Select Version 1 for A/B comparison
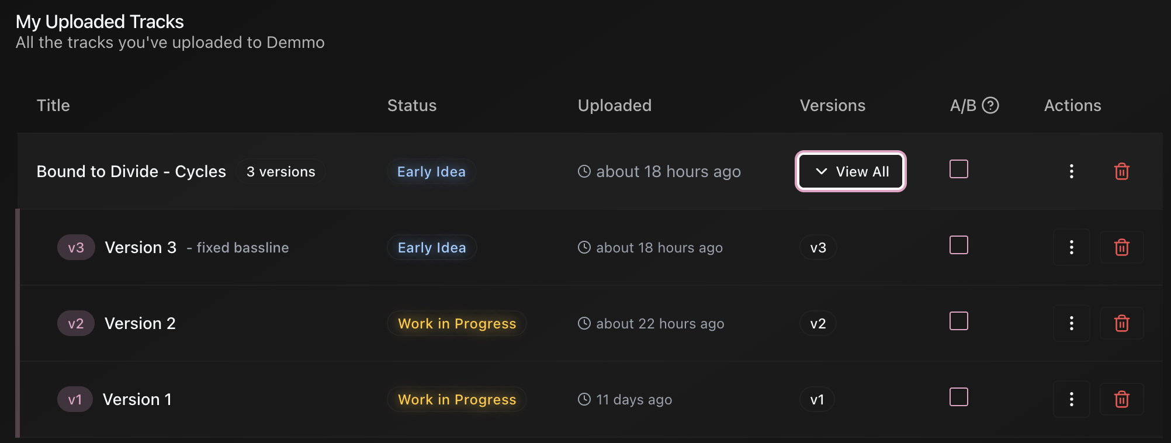Image resolution: width=1171 pixels, height=443 pixels. pos(958,397)
